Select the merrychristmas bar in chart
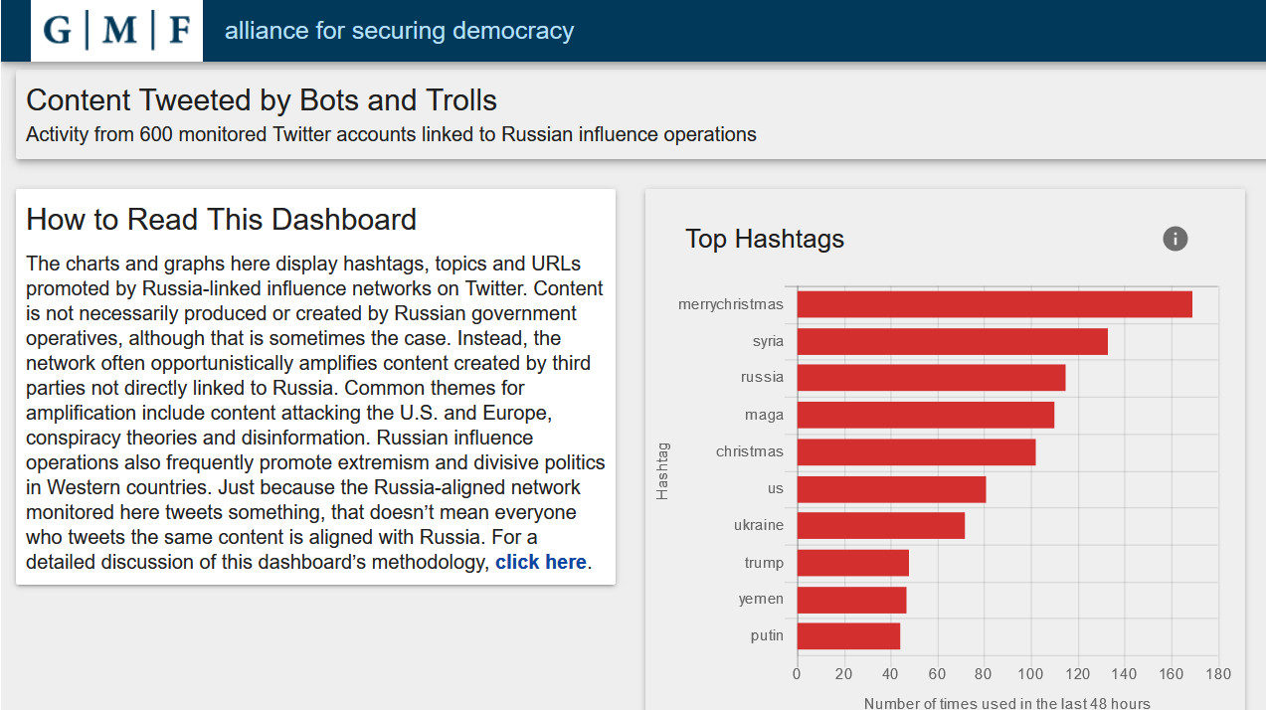The image size is (1266, 710). (995, 304)
